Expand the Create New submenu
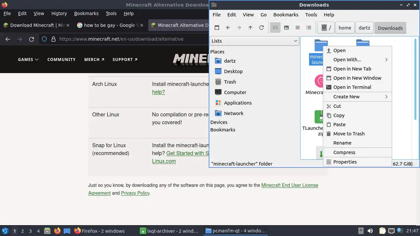The image size is (420, 236). (357, 97)
